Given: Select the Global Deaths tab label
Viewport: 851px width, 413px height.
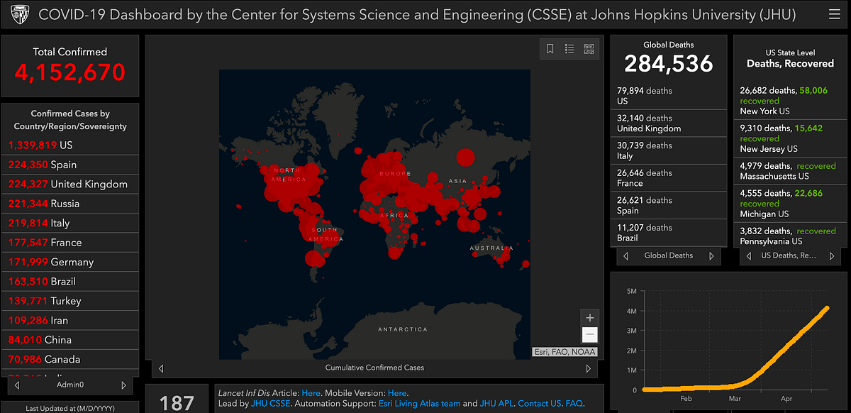Looking at the screenshot, I should [x=669, y=255].
